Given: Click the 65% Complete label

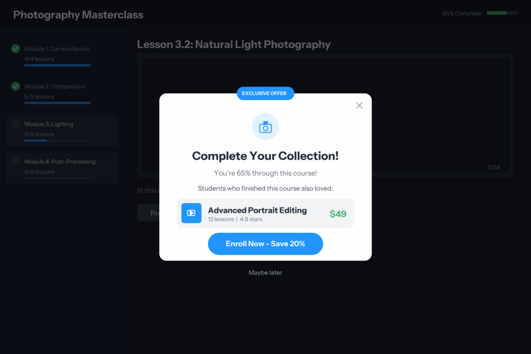Looking at the screenshot, I should coord(462,13).
